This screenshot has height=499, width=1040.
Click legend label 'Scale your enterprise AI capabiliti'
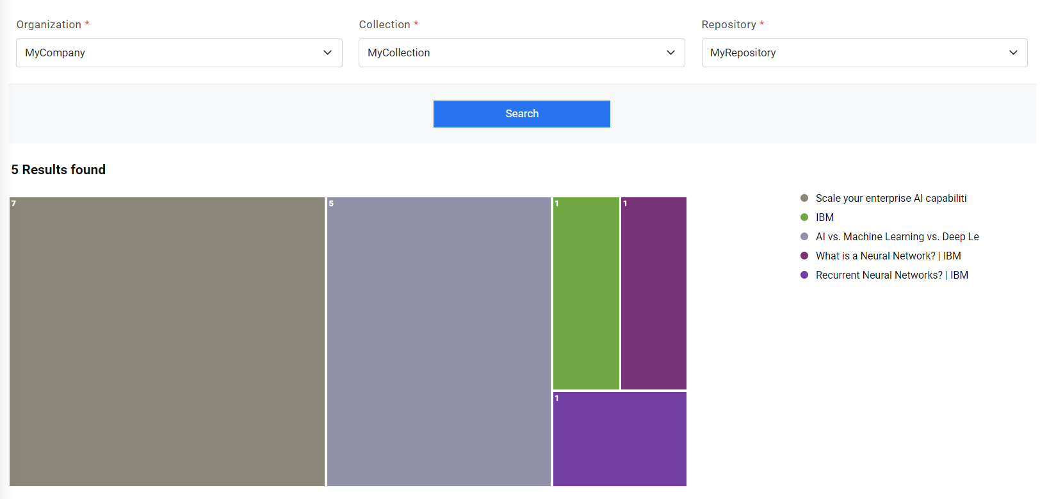point(891,199)
